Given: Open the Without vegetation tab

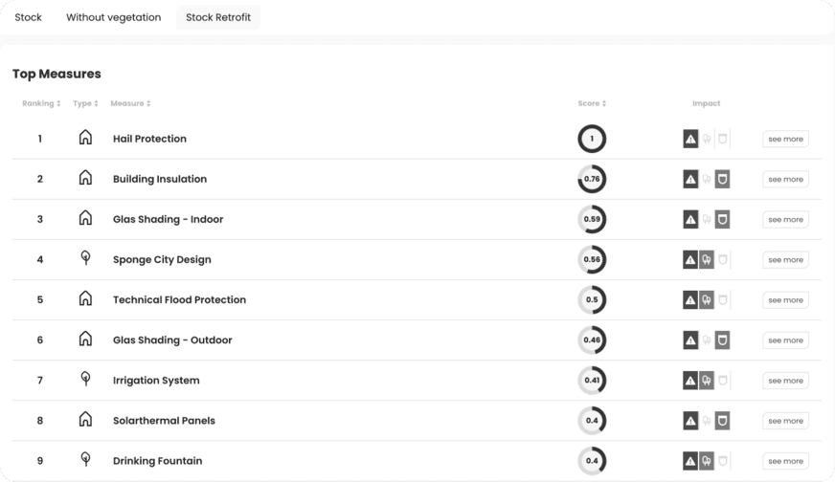Looking at the screenshot, I should pyautogui.click(x=113, y=17).
